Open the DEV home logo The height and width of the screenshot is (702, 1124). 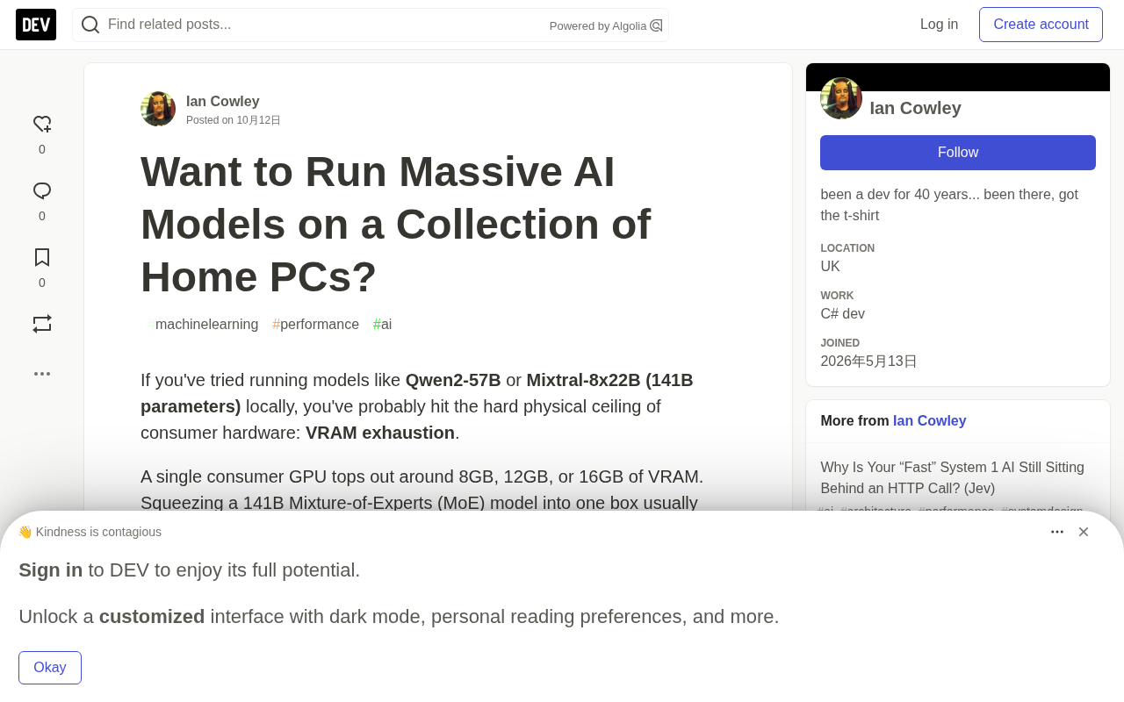click(36, 25)
